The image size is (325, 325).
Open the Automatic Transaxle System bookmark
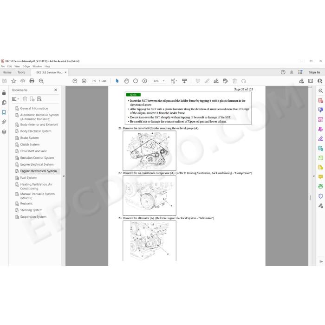39,117
